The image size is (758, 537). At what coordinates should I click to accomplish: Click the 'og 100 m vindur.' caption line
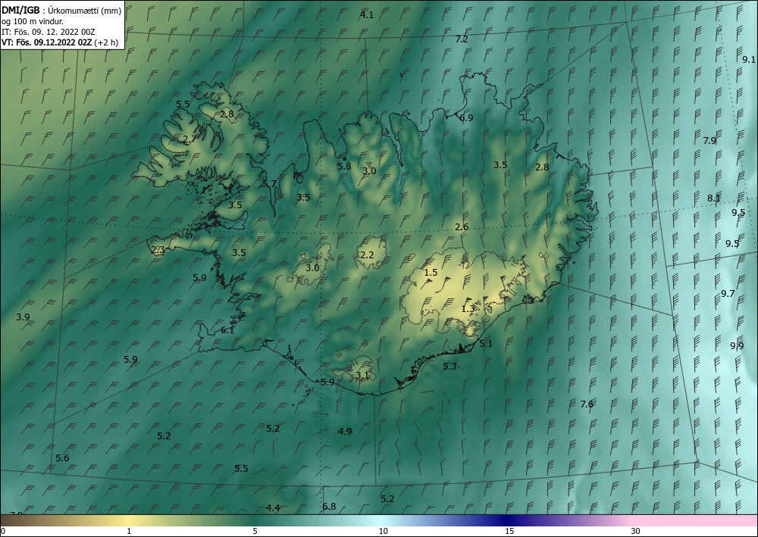(33, 21)
